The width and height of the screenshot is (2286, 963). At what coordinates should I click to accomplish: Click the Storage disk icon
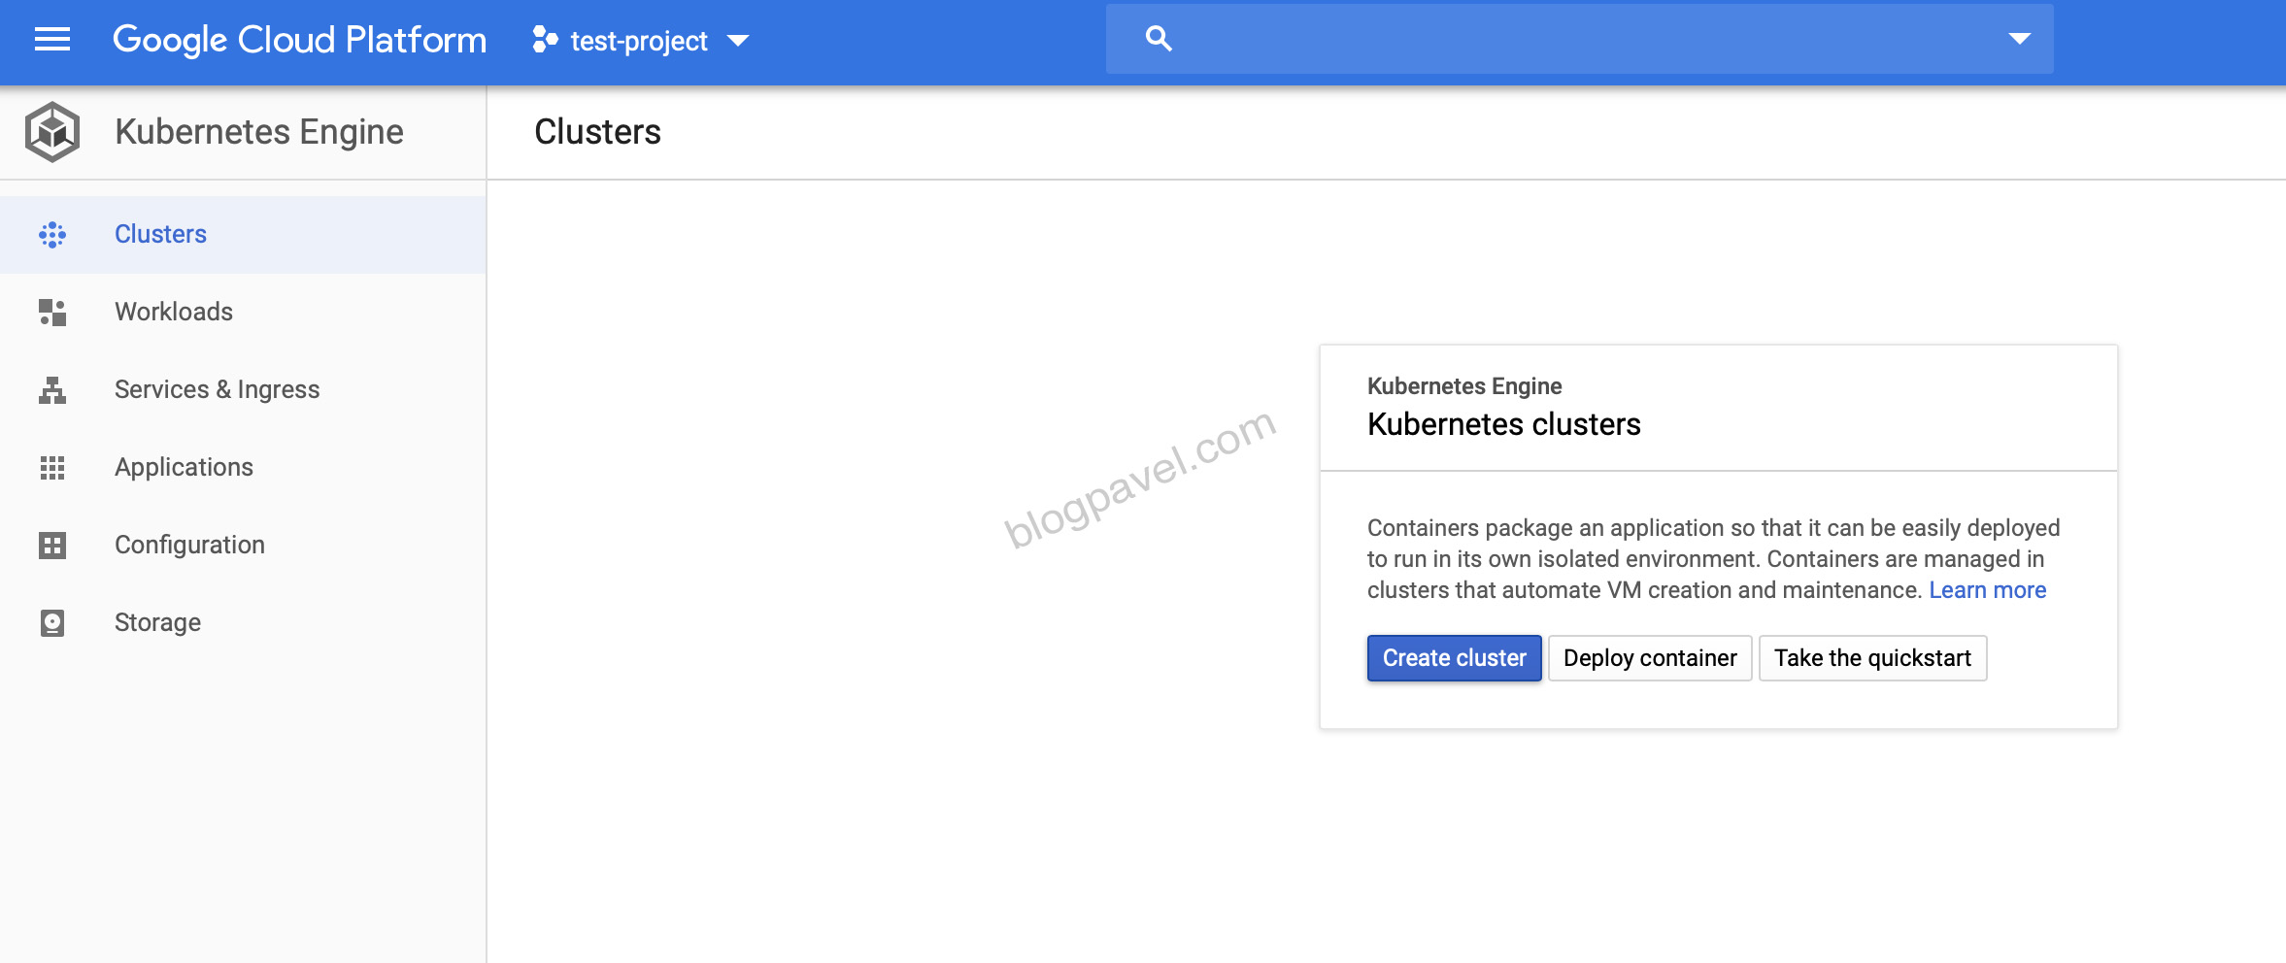tap(52, 622)
